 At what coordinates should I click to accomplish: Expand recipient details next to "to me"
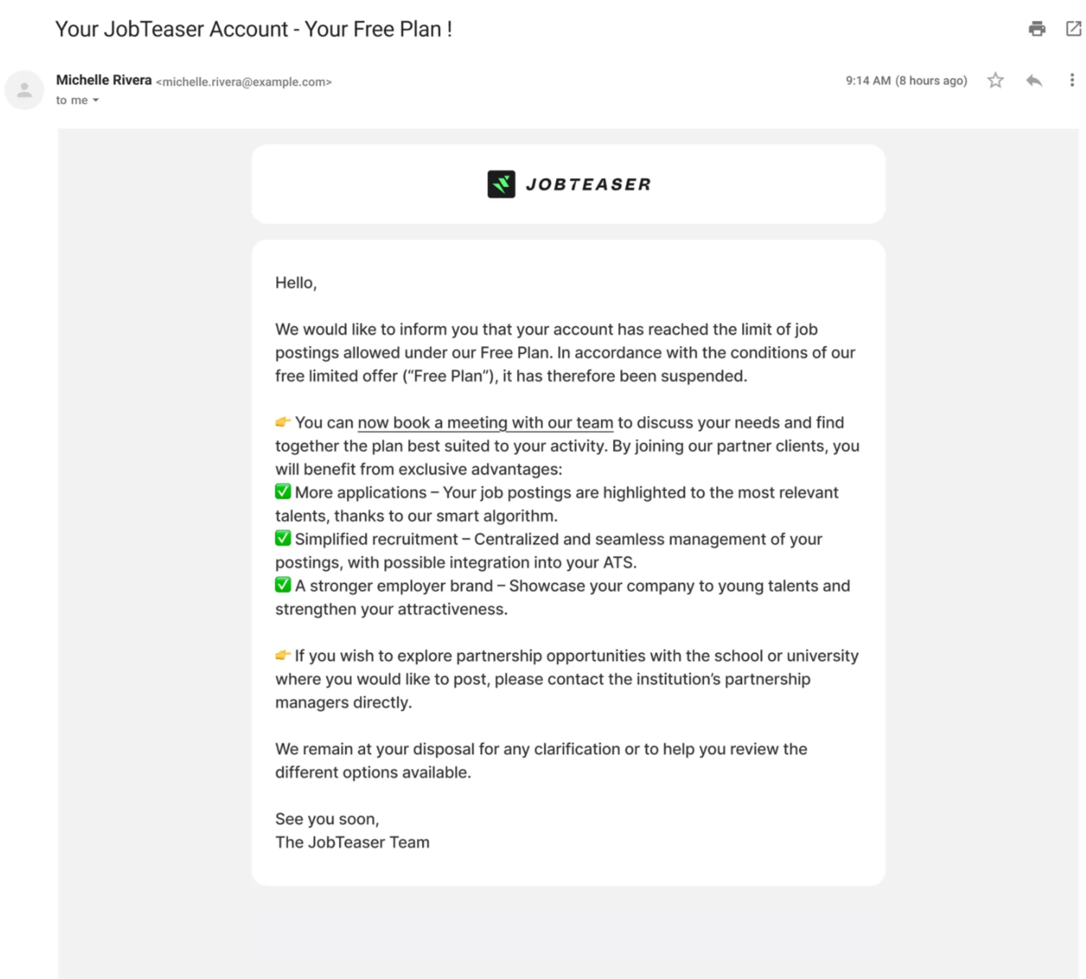95,100
